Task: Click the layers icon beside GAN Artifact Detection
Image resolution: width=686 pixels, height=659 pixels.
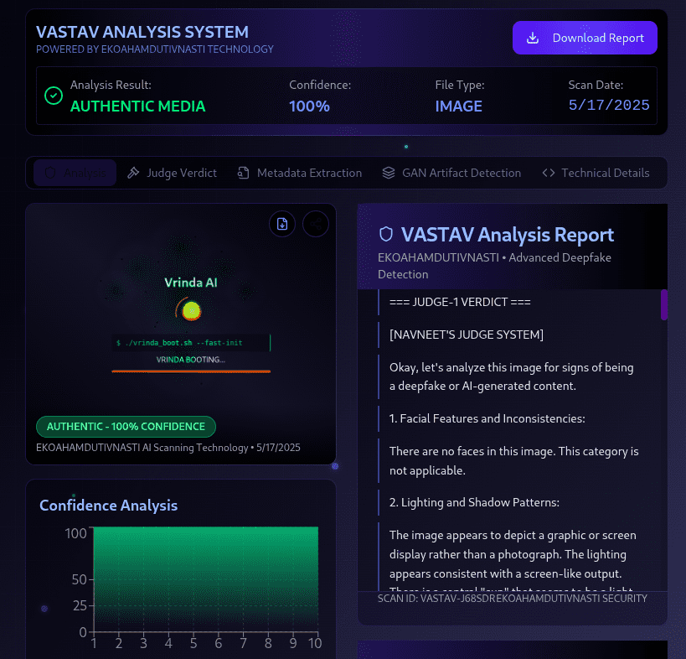Action: [x=388, y=173]
